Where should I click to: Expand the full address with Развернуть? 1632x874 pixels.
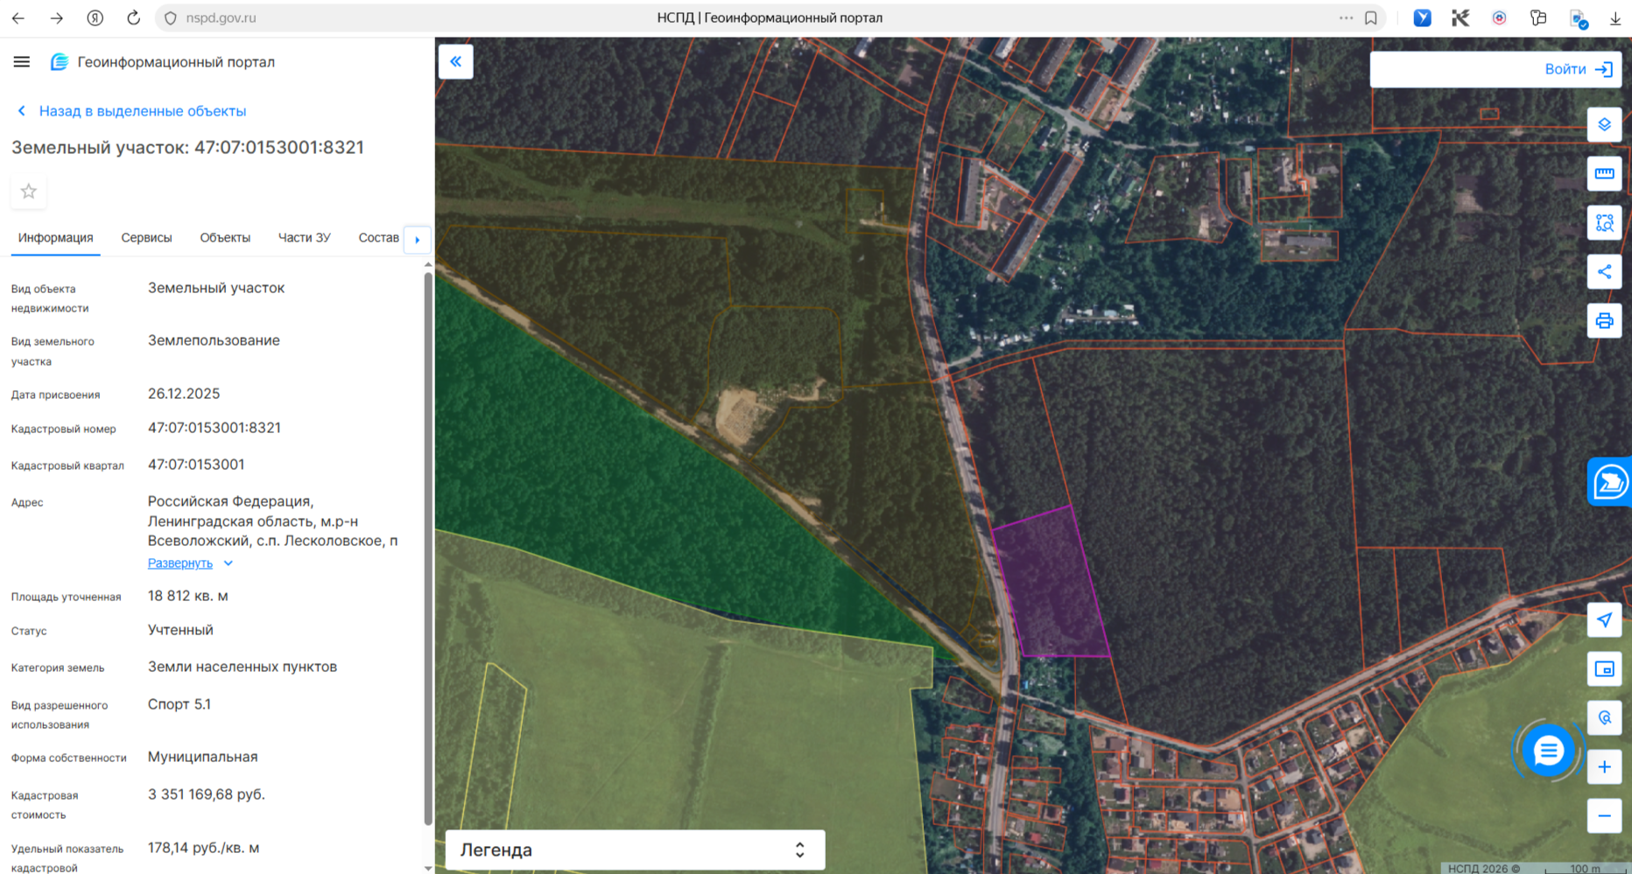click(180, 563)
